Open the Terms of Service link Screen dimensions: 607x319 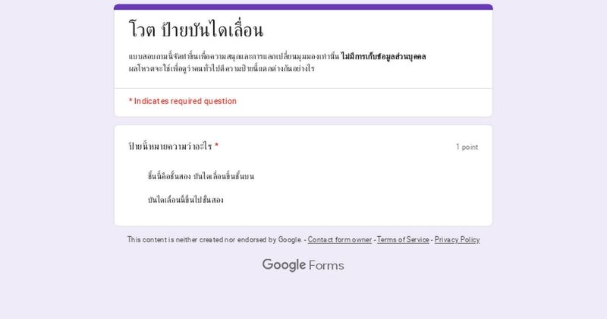tap(403, 239)
